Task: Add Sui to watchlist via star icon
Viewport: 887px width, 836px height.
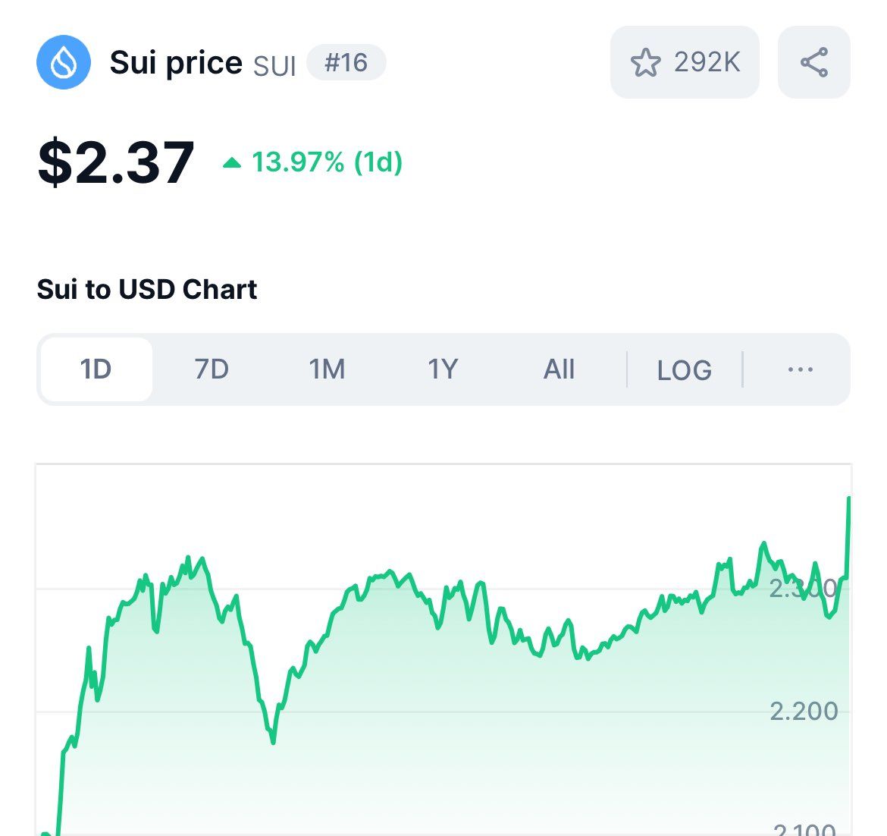Action: tap(646, 62)
